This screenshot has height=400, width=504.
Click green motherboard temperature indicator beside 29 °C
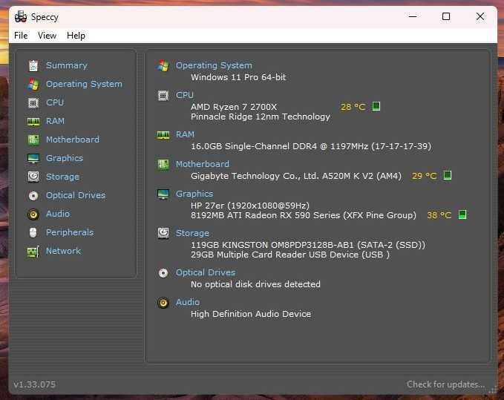coord(448,175)
